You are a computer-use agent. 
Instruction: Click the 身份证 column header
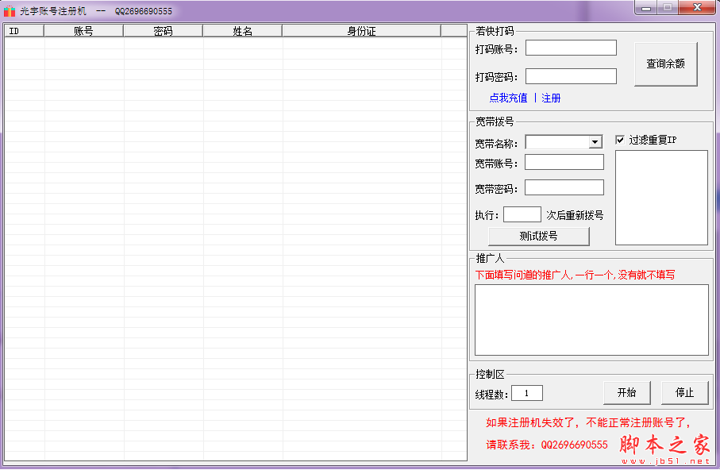[x=361, y=31]
